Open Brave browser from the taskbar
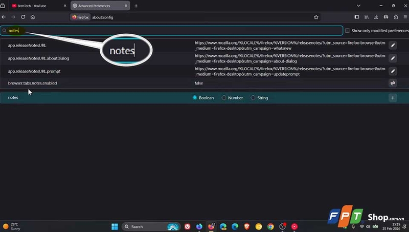 (247, 226)
